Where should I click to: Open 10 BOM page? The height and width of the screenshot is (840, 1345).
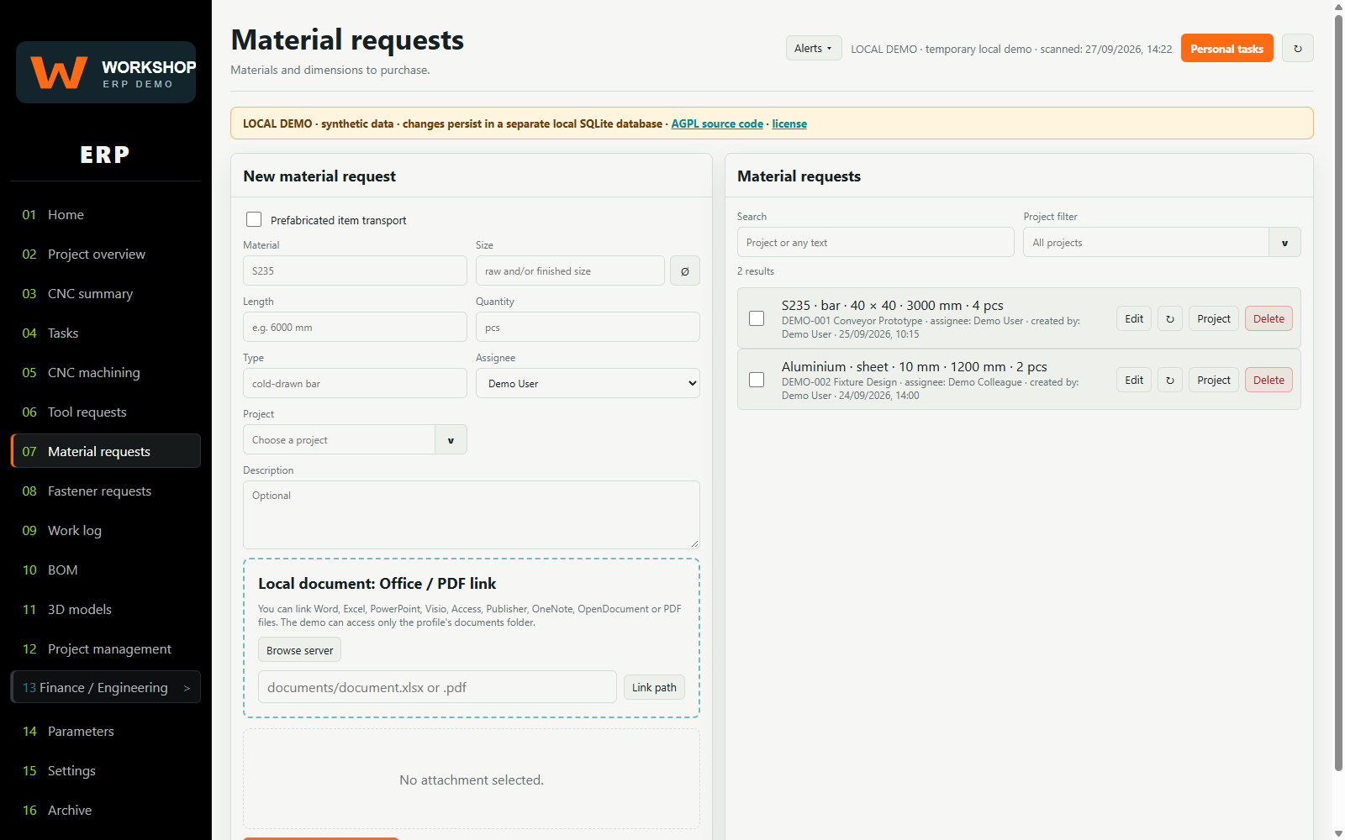(x=106, y=570)
